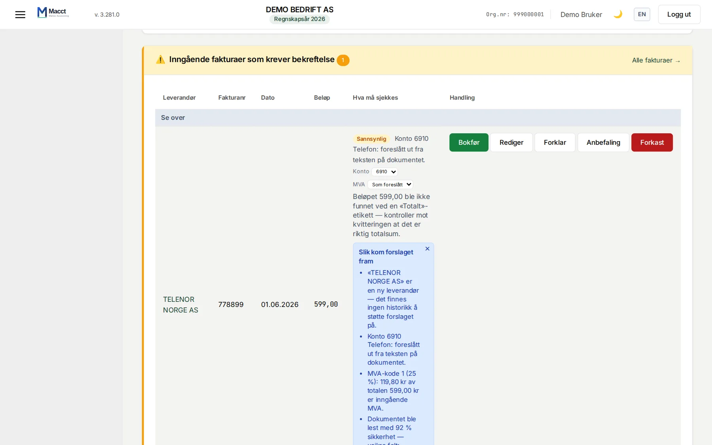Screen dimensions: 712x445
Task: Click the Rediger button
Action: pos(511,142)
